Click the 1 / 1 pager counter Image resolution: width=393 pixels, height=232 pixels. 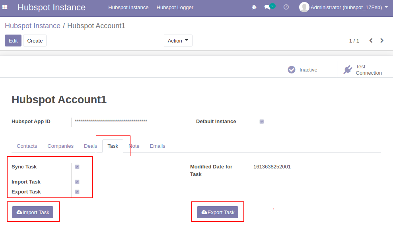(x=354, y=41)
